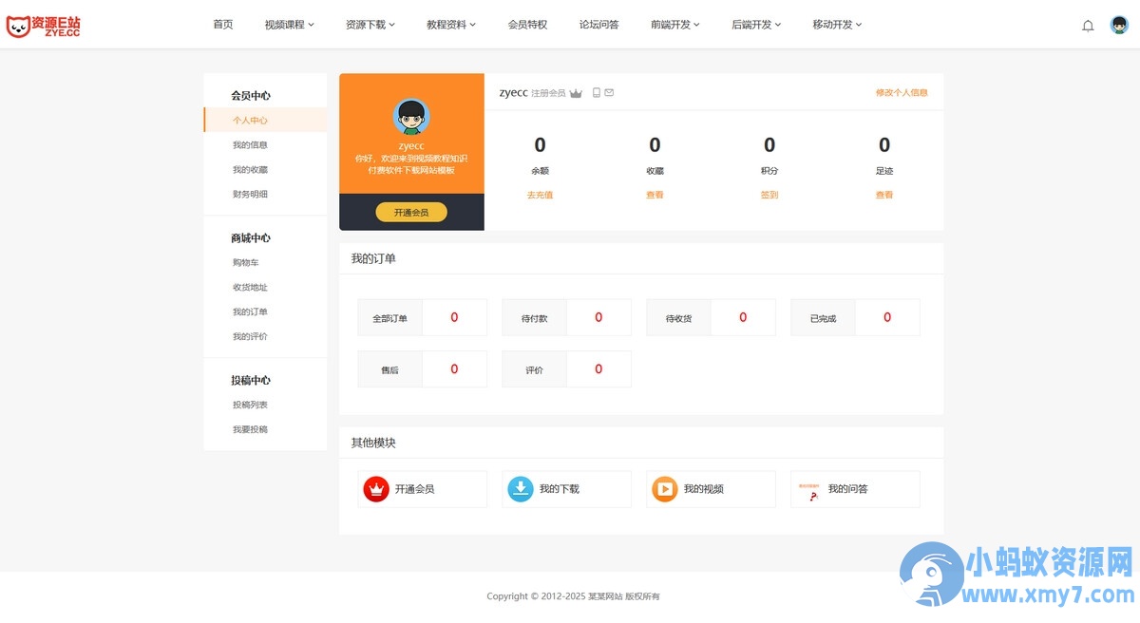Select 个人中心 in the sidebar
The image size is (1140, 623).
(x=265, y=121)
